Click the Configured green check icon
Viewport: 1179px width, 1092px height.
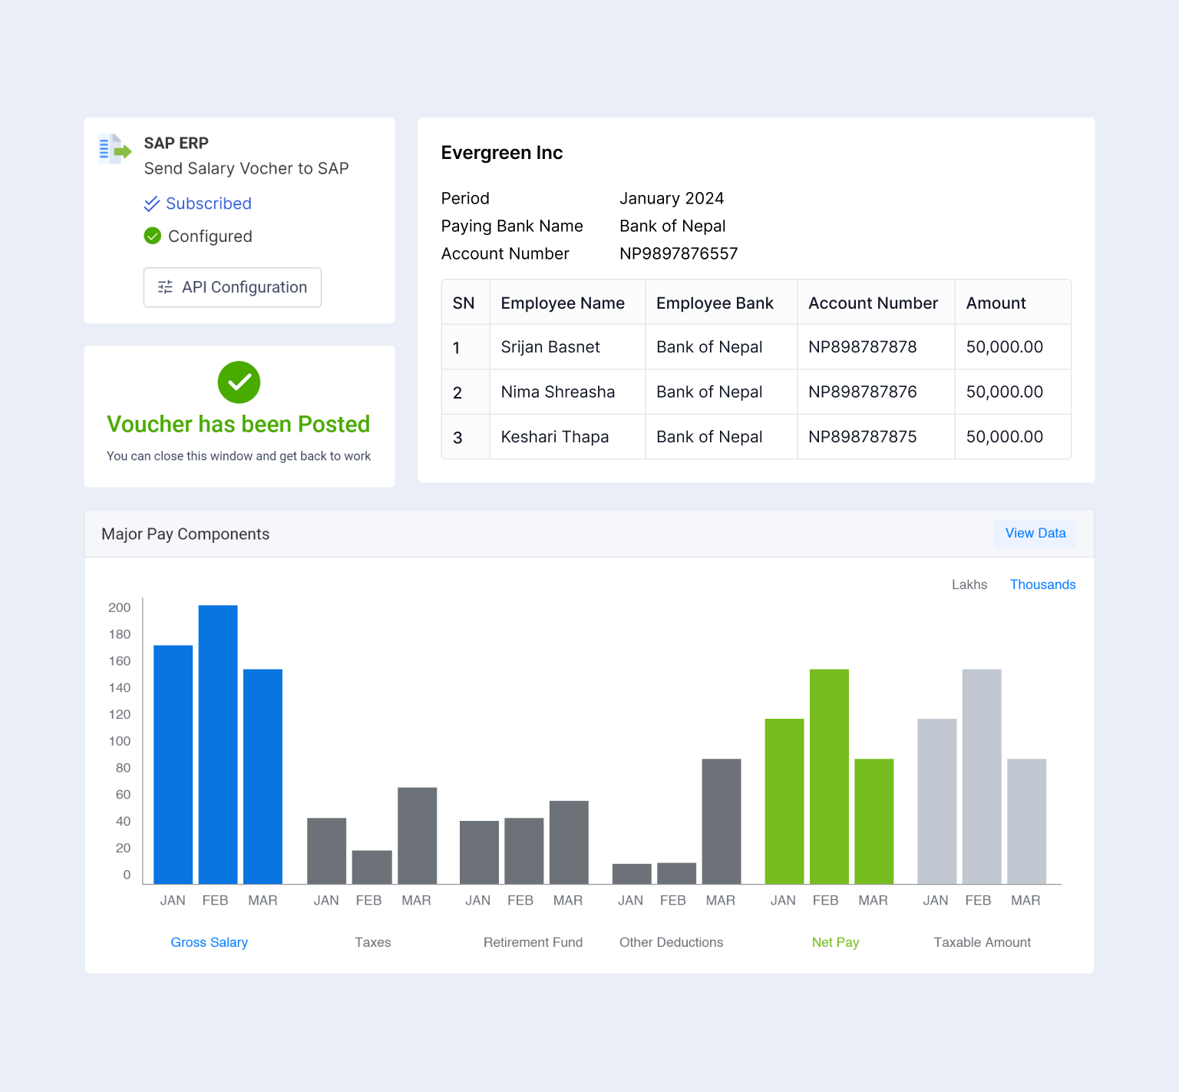tap(152, 236)
